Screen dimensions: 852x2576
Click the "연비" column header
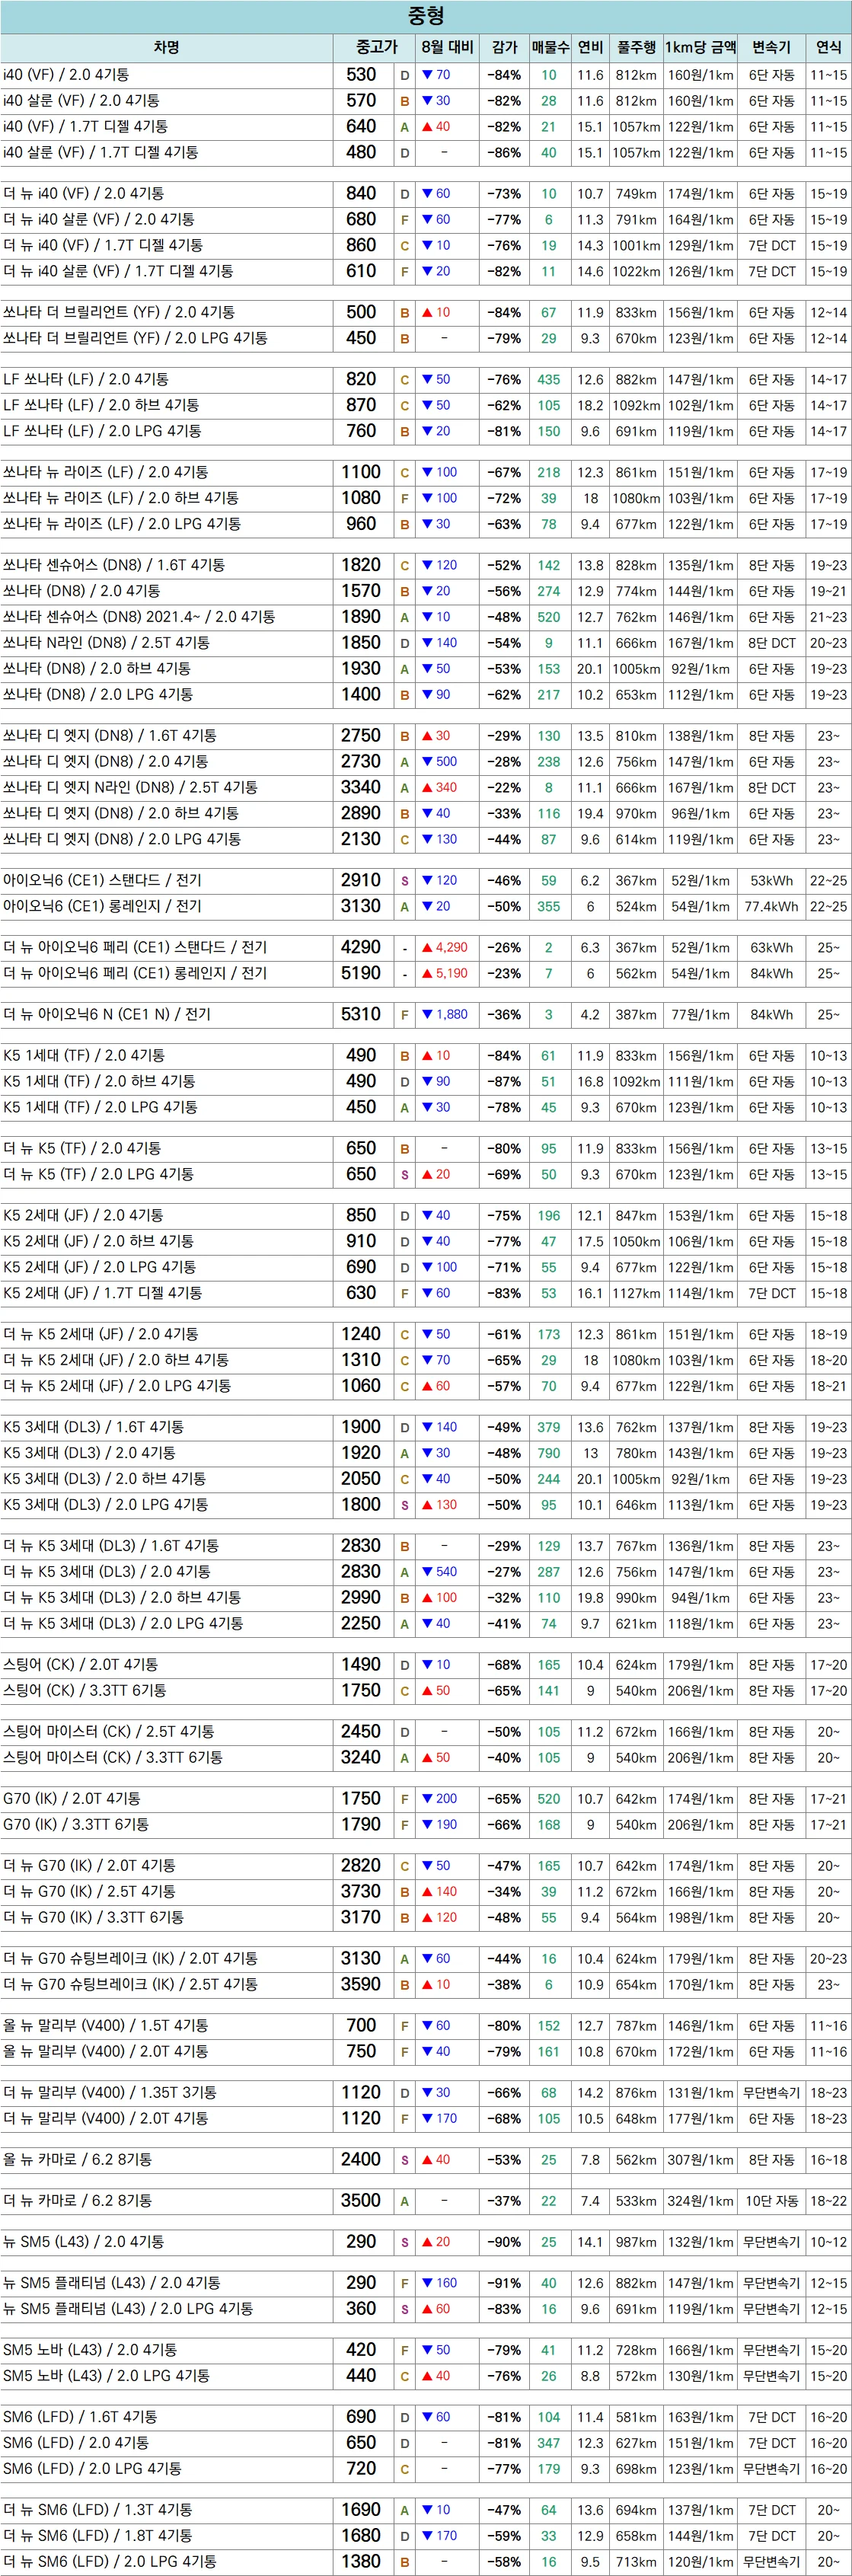click(x=590, y=47)
